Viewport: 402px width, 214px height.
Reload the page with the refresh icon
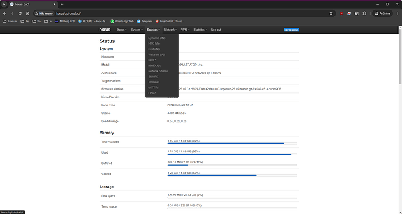coord(20,13)
